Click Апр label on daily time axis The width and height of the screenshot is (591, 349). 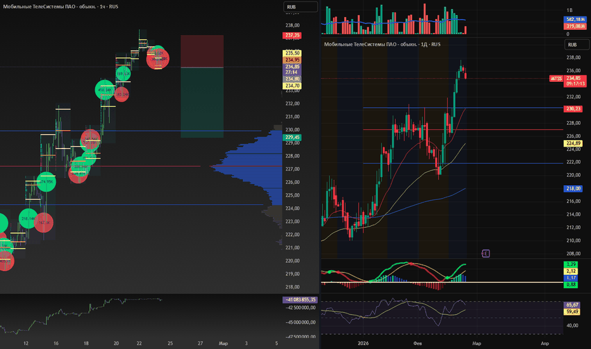click(545, 343)
